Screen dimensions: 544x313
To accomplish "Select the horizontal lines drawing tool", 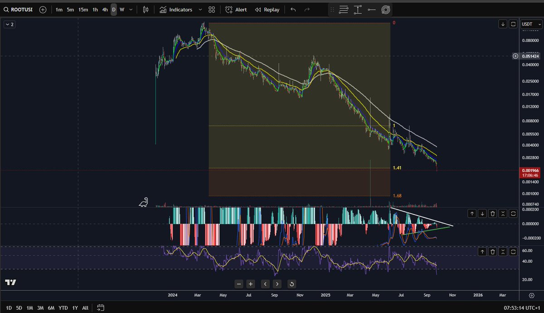I will (x=344, y=10).
